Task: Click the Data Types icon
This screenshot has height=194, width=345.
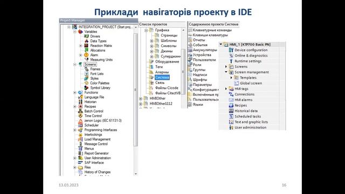Action: pos(86,41)
